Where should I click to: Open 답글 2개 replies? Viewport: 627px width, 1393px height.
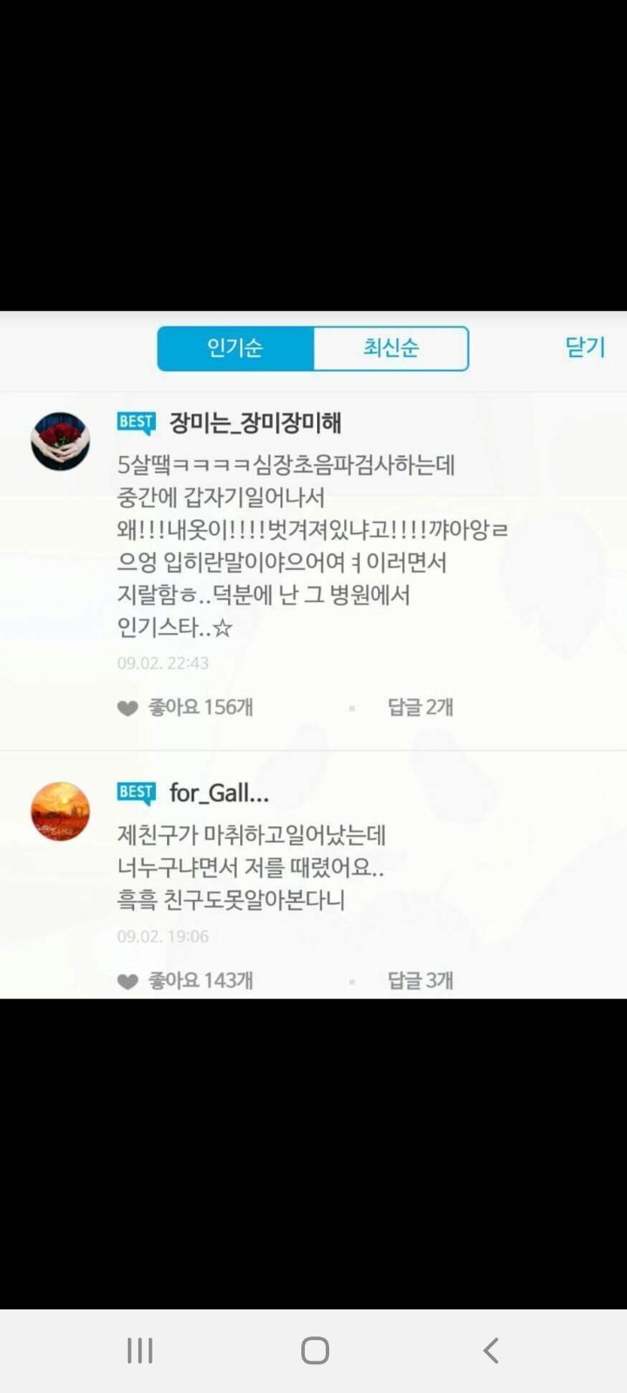coord(421,707)
